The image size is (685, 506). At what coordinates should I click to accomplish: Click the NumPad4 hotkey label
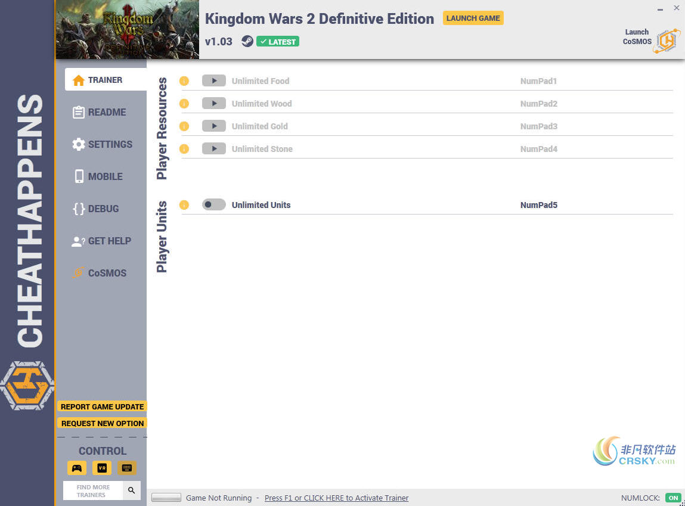pos(539,150)
